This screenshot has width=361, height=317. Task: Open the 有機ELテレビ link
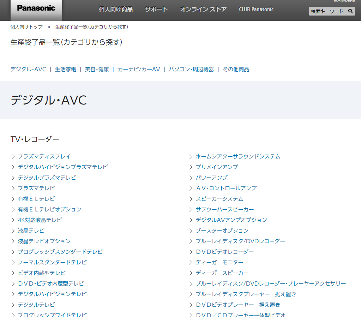click(x=36, y=199)
